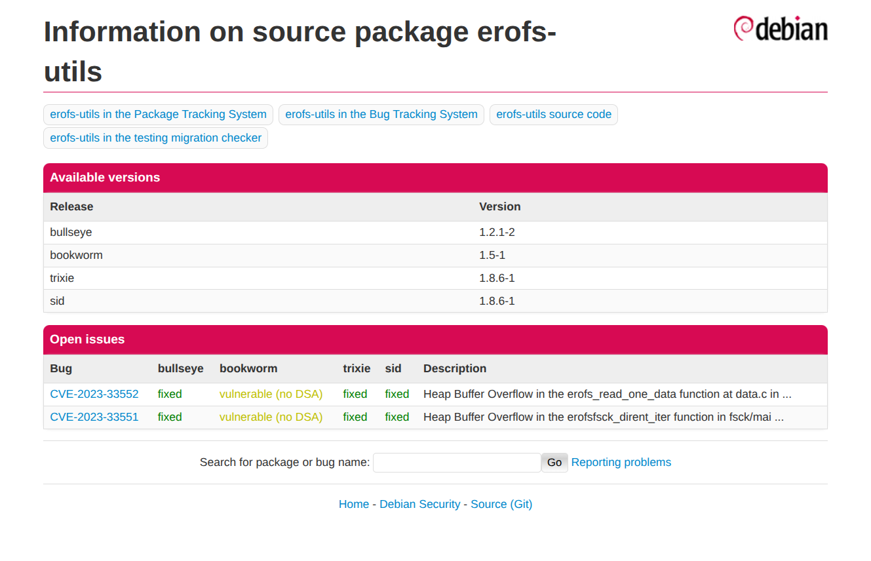Click the Go search button
The height and width of the screenshot is (561, 871).
[554, 463]
